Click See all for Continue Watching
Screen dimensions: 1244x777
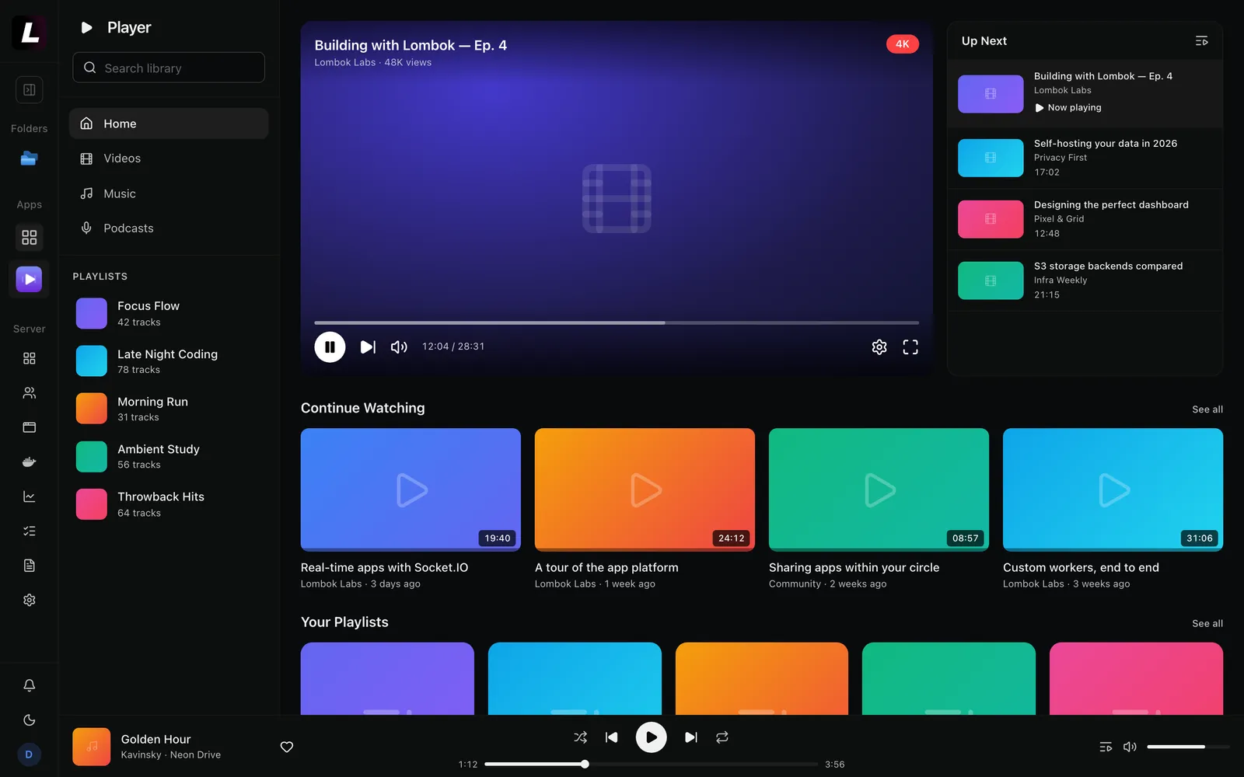1207,409
